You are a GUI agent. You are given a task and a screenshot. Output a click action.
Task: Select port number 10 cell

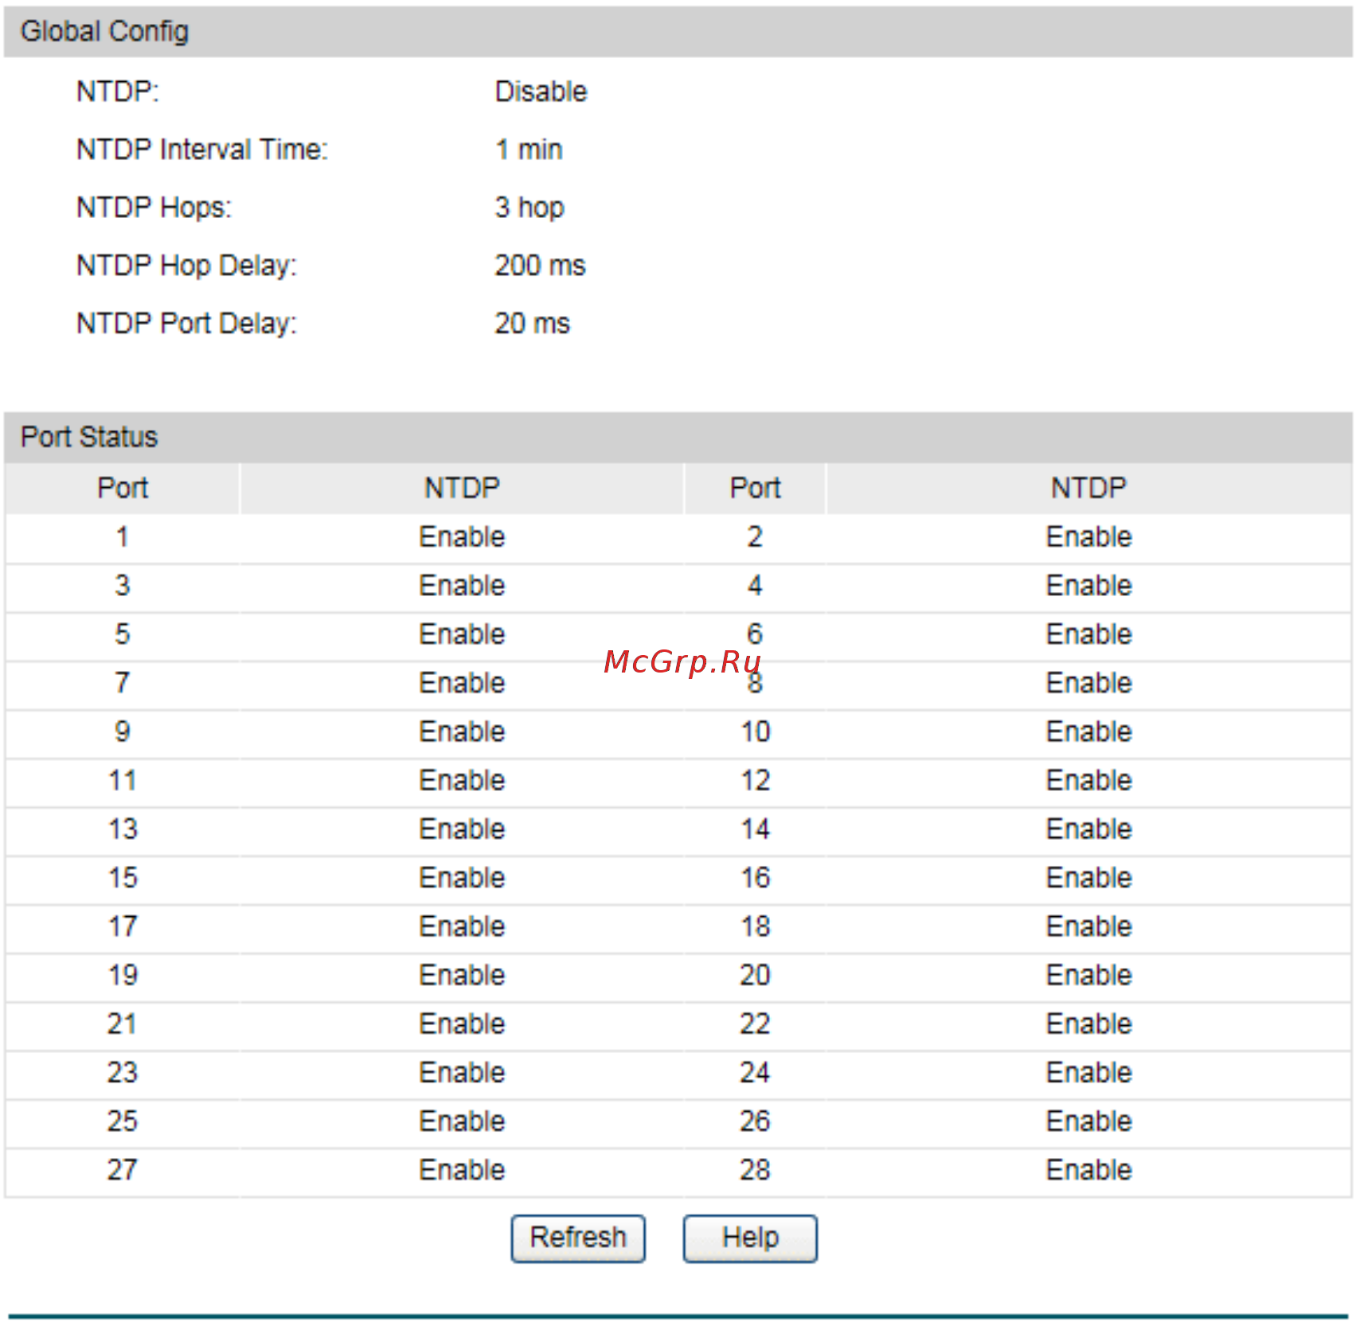point(755,732)
